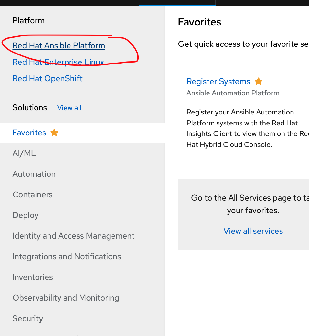309x336 pixels.
Task: Open Identity and Access Management
Action: click(73, 236)
